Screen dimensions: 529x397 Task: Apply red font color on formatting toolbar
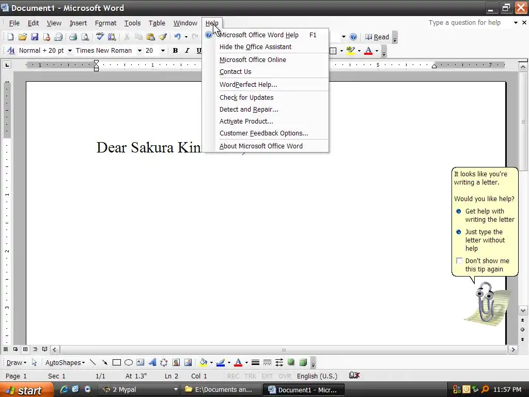368,51
